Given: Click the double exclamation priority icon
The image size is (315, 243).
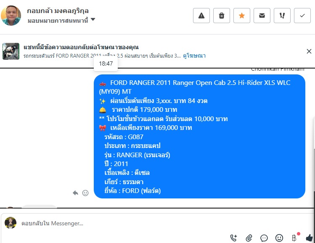Looking at the screenshot, I should tap(282, 16).
